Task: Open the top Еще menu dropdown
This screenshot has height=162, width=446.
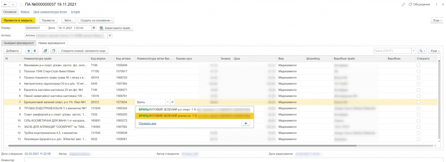Action: (x=437, y=21)
